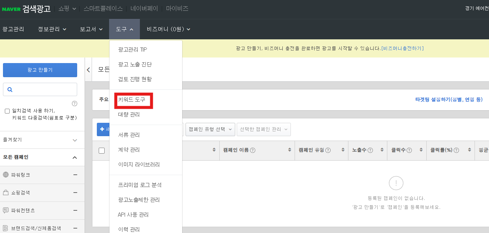This screenshot has width=489, height=233.
Task: Open the 캠페인 유형 선택 dropdown
Action: tap(210, 129)
